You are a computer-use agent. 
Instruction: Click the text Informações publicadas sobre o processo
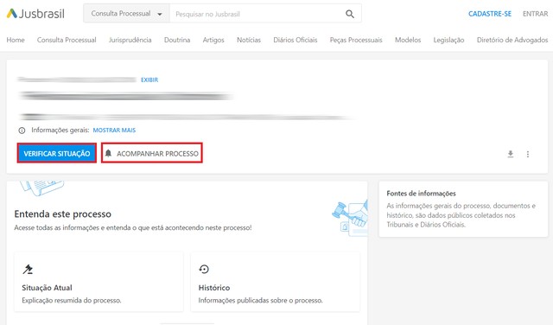[261, 300]
